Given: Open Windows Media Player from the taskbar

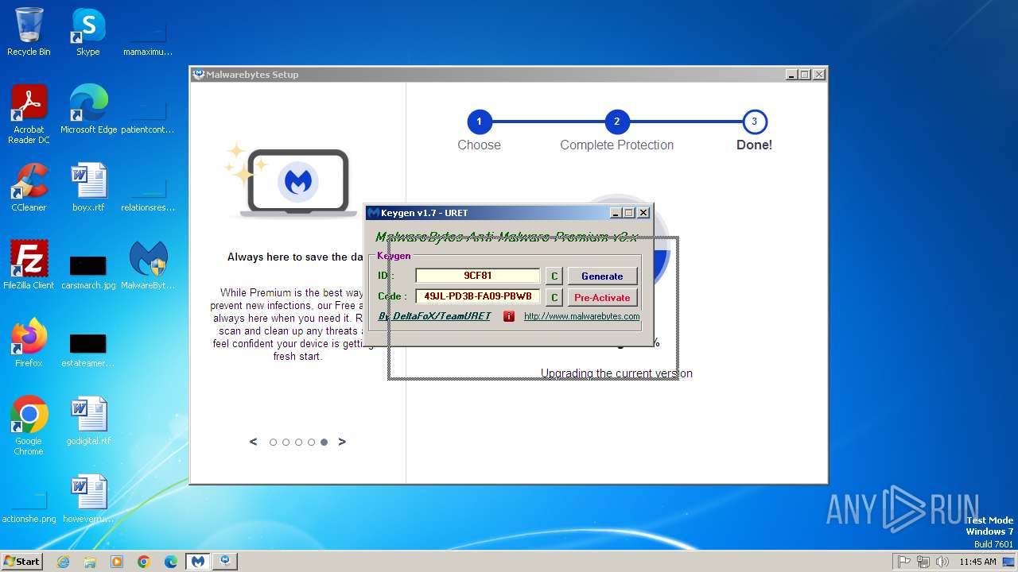Looking at the screenshot, I should 117,562.
